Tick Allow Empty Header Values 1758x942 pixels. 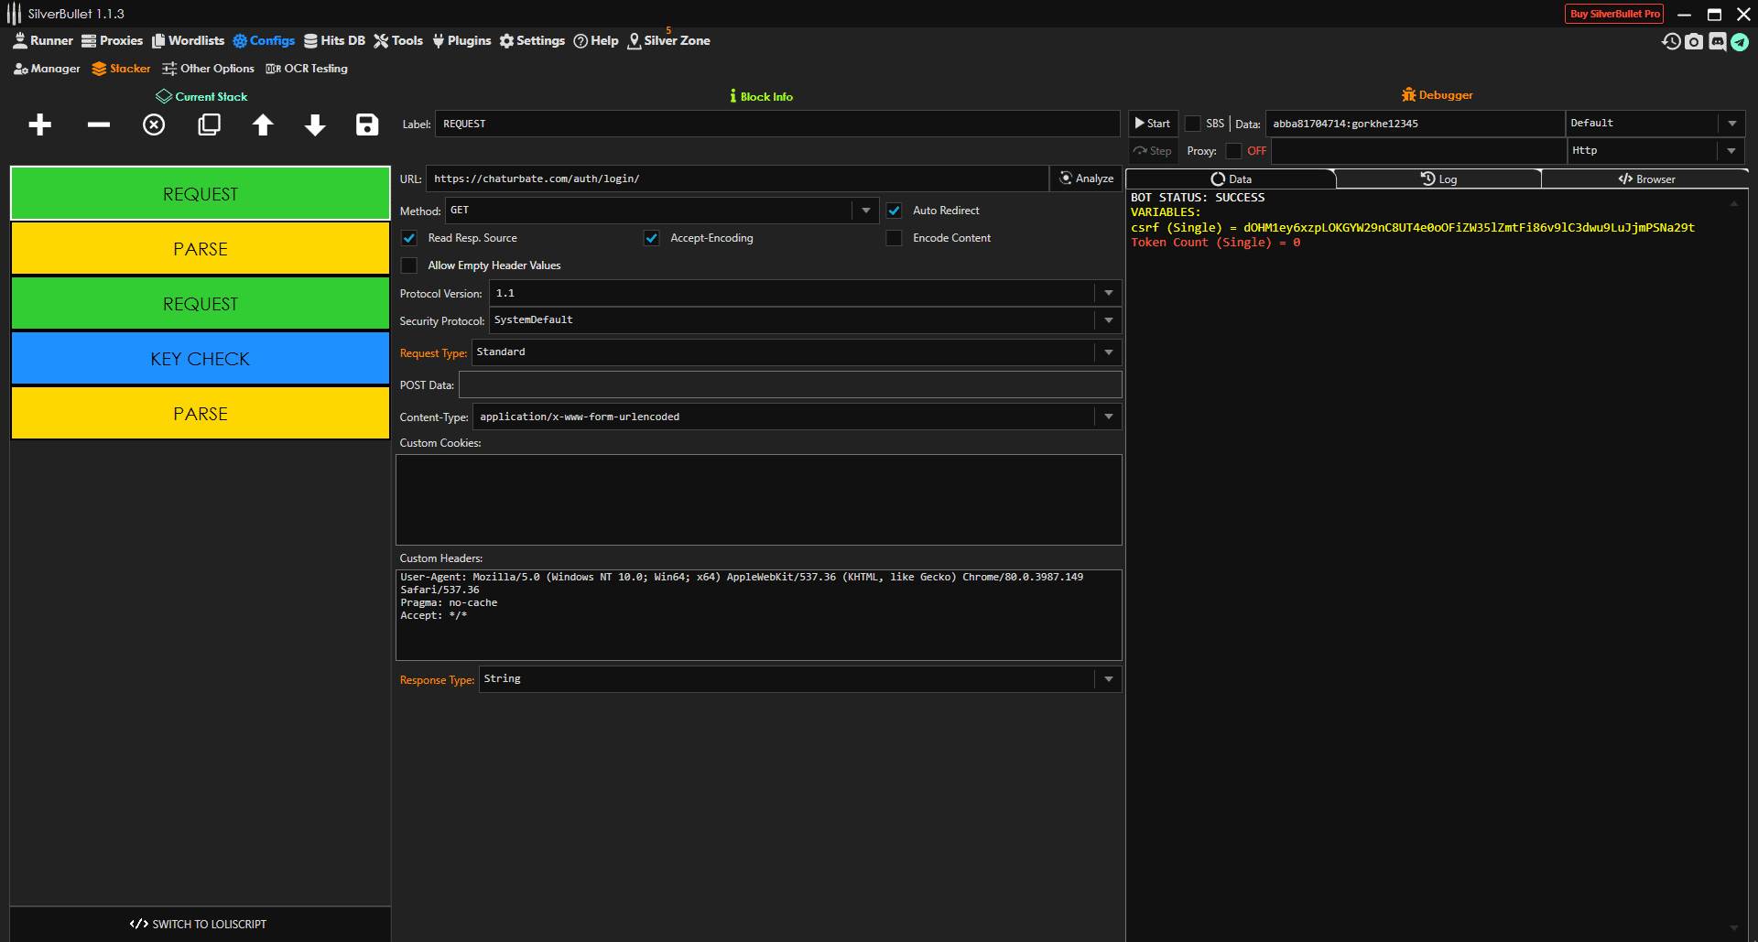pyautogui.click(x=409, y=265)
